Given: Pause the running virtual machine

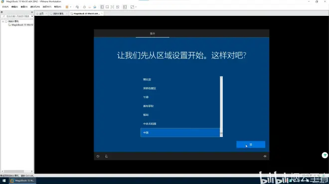Looking at the screenshot, I should pos(67,7).
